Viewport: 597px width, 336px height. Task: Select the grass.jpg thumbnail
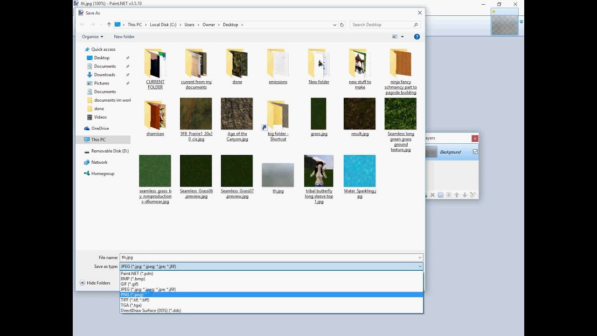point(319,113)
